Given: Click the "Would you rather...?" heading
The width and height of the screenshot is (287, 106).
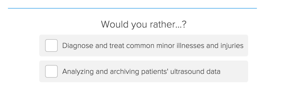Looking at the screenshot, I should 144,24.
